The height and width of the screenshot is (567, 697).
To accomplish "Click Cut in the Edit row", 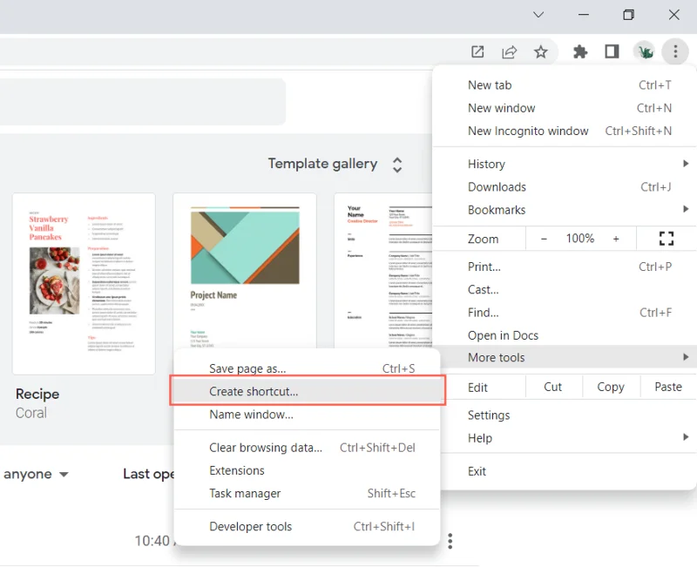I will [553, 387].
